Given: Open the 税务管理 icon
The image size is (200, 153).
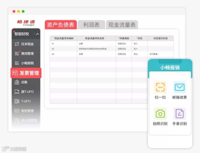Looking at the screenshot, I should click(x=17, y=111).
